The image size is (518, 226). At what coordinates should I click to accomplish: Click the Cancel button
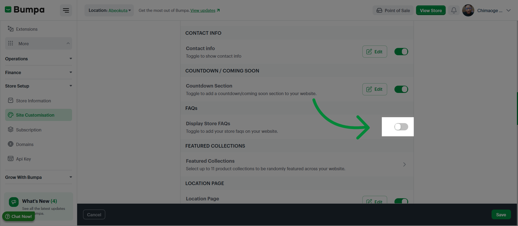pyautogui.click(x=94, y=215)
